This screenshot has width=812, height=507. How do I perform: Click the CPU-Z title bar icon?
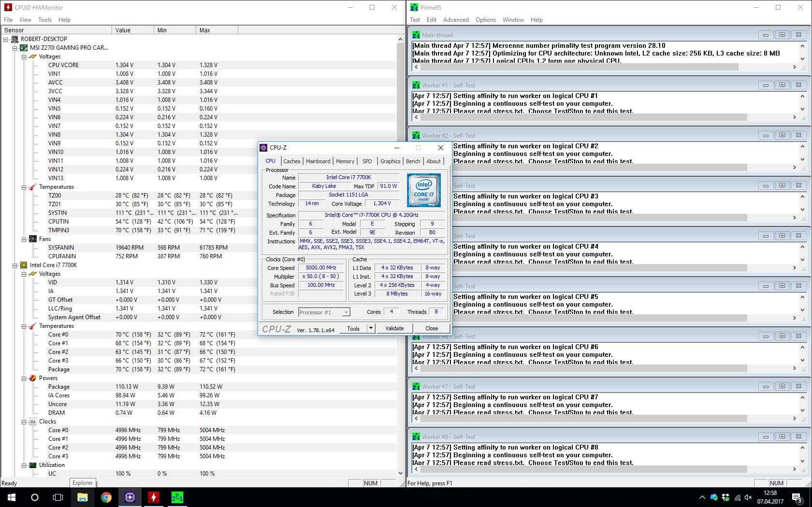click(263, 148)
